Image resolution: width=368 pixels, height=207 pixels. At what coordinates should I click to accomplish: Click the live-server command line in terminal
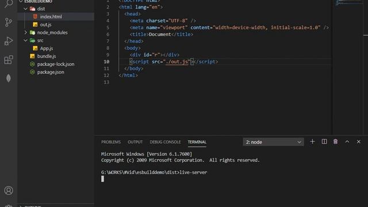[x=154, y=172]
